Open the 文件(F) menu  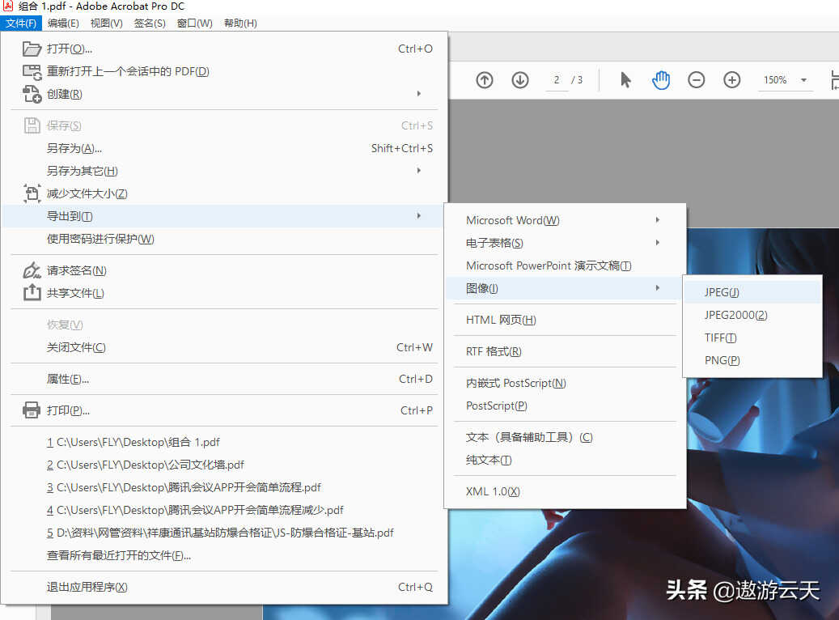click(x=21, y=23)
